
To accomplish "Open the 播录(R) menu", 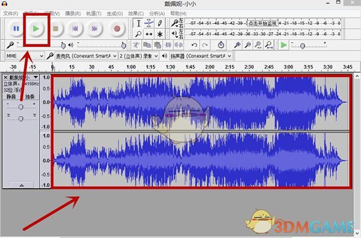I will pyautogui.click(x=73, y=14).
